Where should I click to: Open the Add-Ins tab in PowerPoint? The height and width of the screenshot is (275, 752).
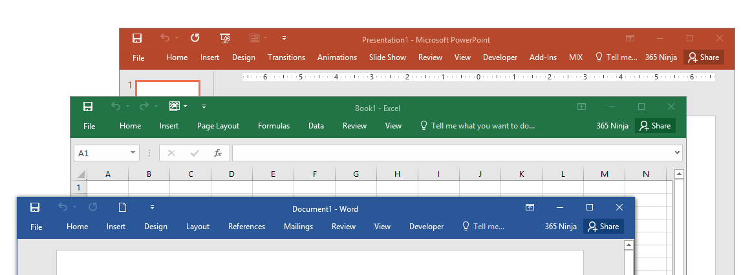pos(543,57)
